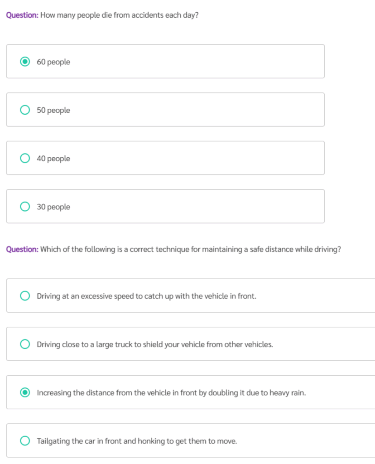This screenshot has width=375, height=464.
Task: Select radio for driving at excessive speed
Action: (25, 296)
